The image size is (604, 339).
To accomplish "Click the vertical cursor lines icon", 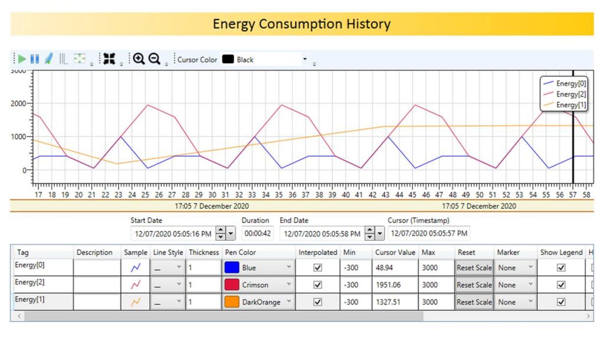I will pyautogui.click(x=63, y=59).
